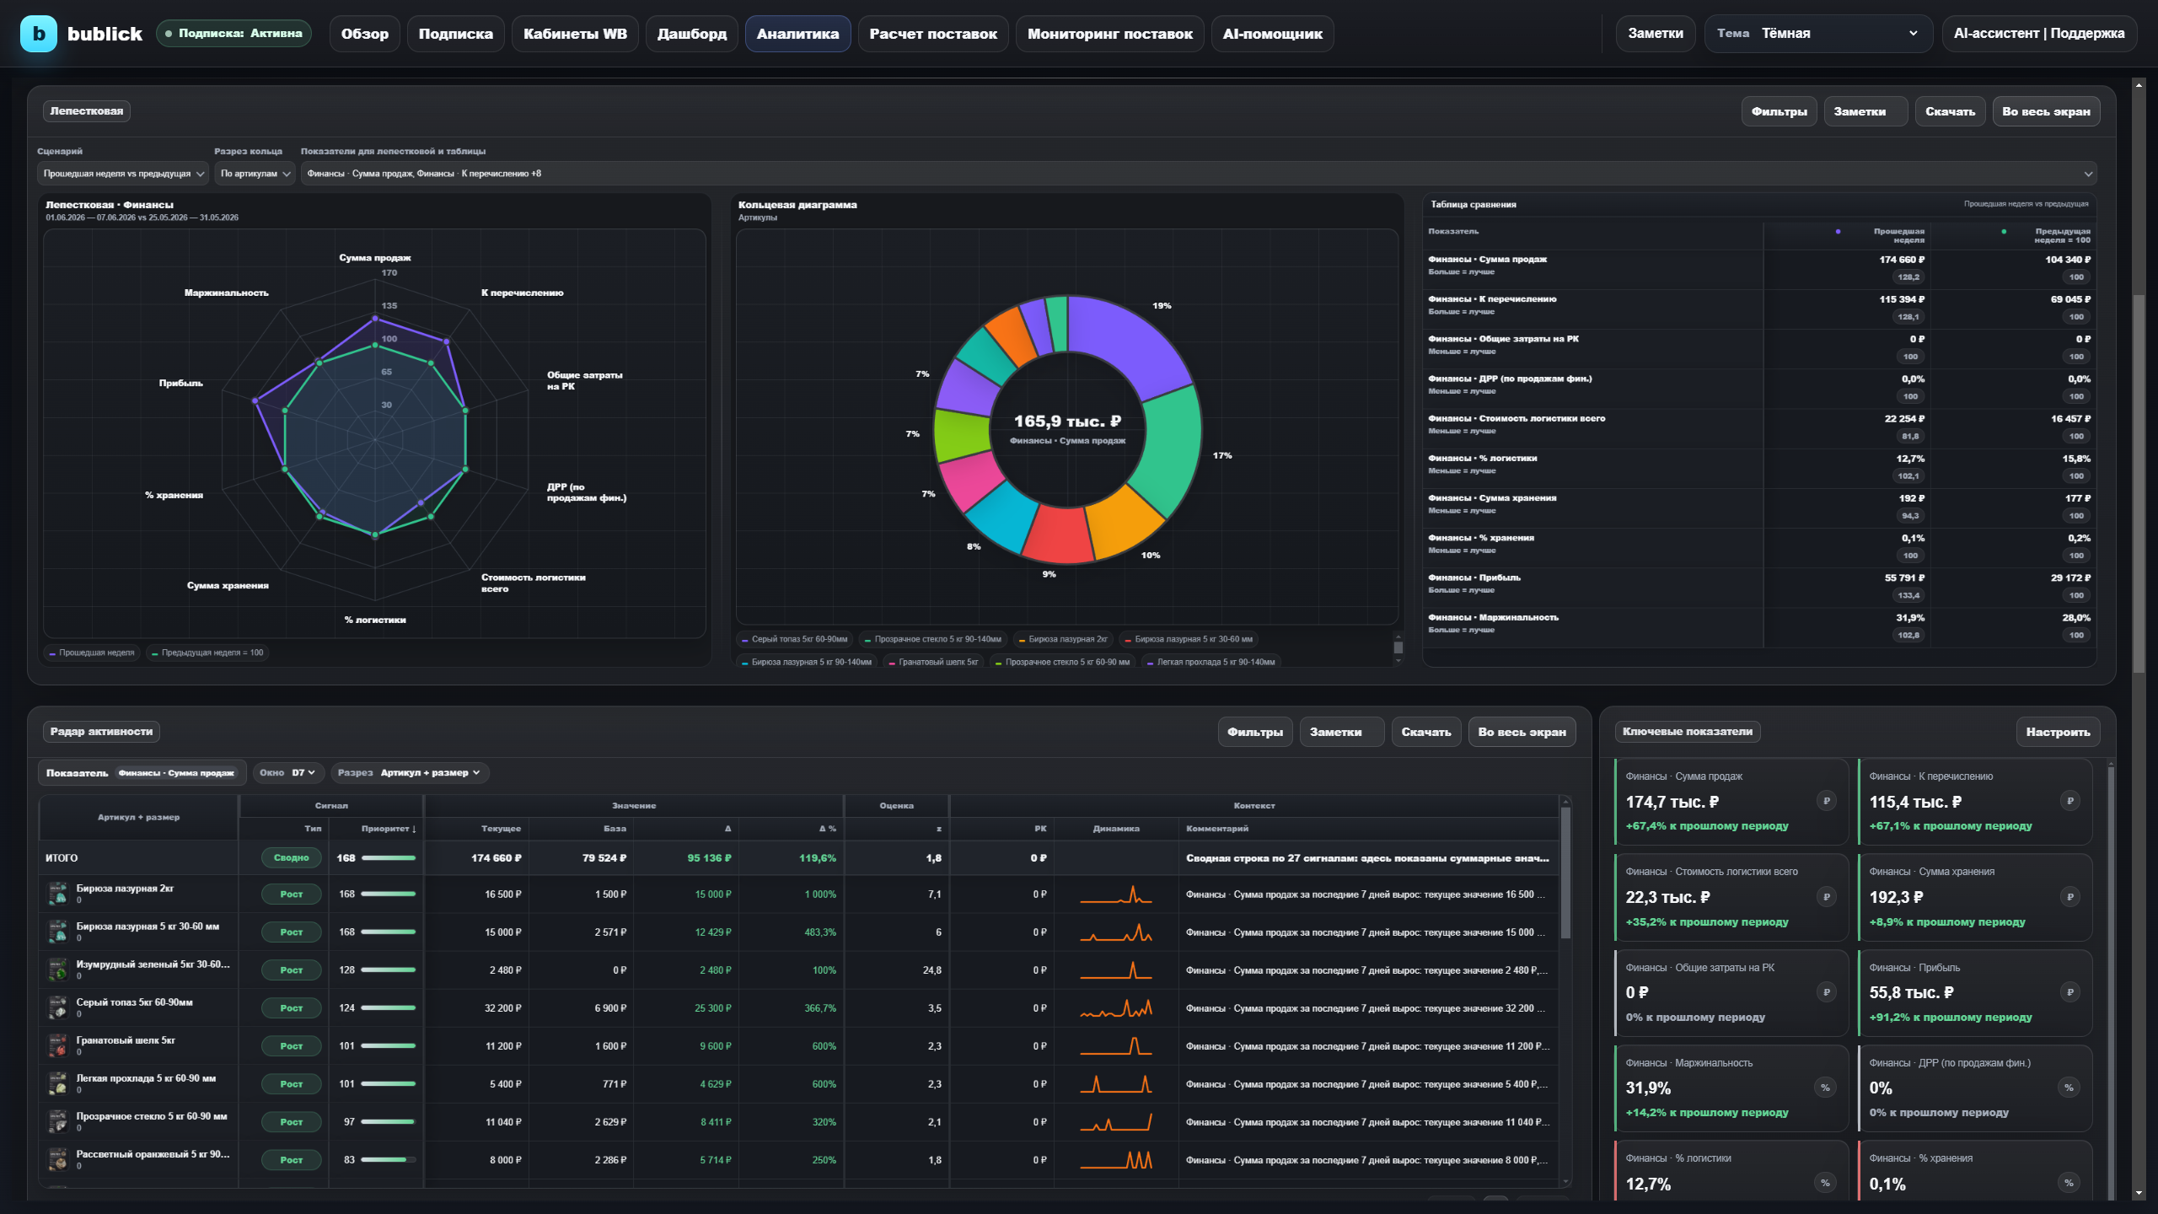The width and height of the screenshot is (2158, 1214).
Task: Click the percent icon in ДРР card
Action: [x=2069, y=1088]
